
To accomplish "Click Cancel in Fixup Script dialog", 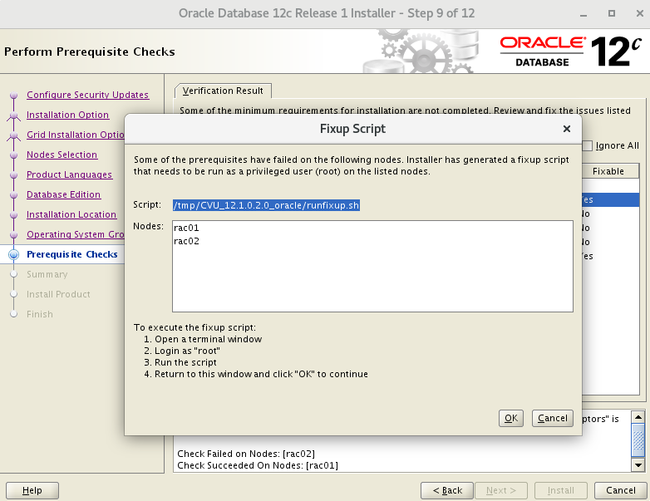I will 553,418.
